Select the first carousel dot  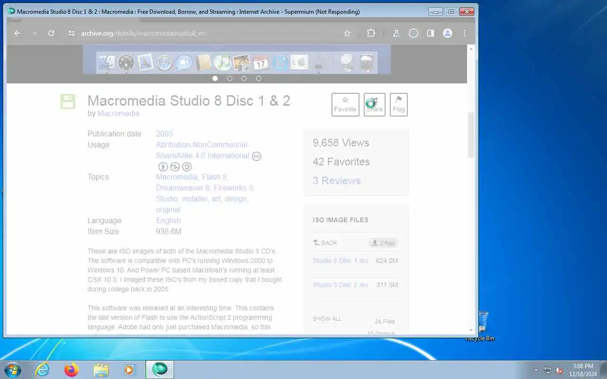[x=215, y=78]
